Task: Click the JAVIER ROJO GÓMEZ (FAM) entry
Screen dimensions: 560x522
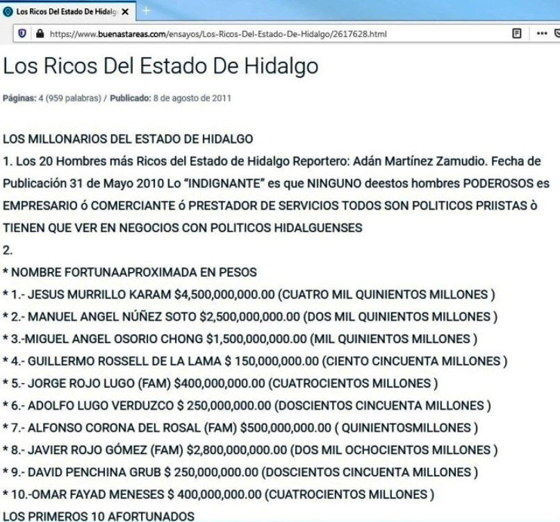Action: pyautogui.click(x=250, y=450)
